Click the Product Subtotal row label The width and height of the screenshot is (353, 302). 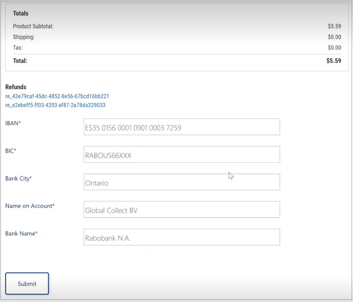(x=33, y=26)
